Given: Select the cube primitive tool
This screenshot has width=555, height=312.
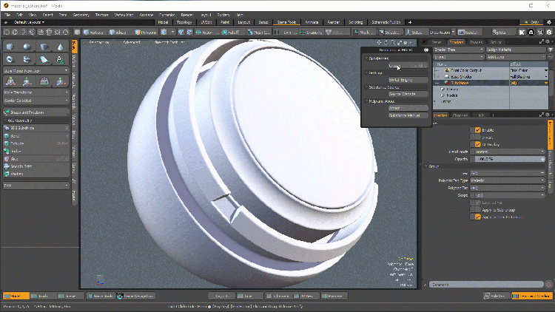Looking at the screenshot, I should (x=10, y=47).
